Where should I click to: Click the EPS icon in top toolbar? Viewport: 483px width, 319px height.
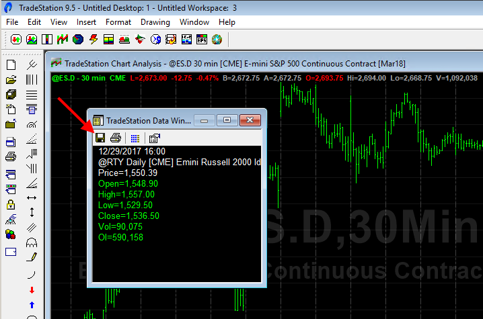click(x=202, y=39)
